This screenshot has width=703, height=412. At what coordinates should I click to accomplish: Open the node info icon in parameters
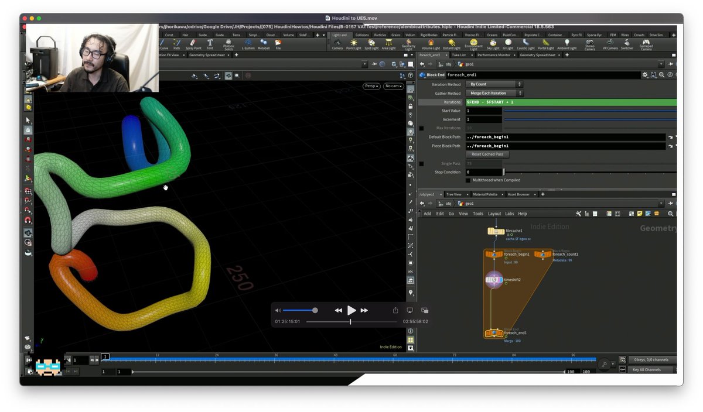pos(670,75)
